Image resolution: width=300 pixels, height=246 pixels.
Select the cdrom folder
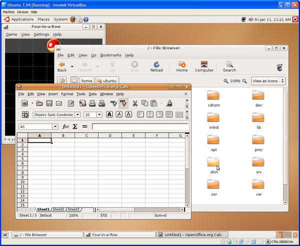[213, 99]
